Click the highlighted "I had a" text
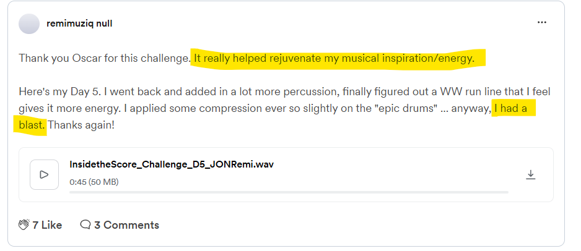Screen dimensions: 581x251 [x=513, y=109]
